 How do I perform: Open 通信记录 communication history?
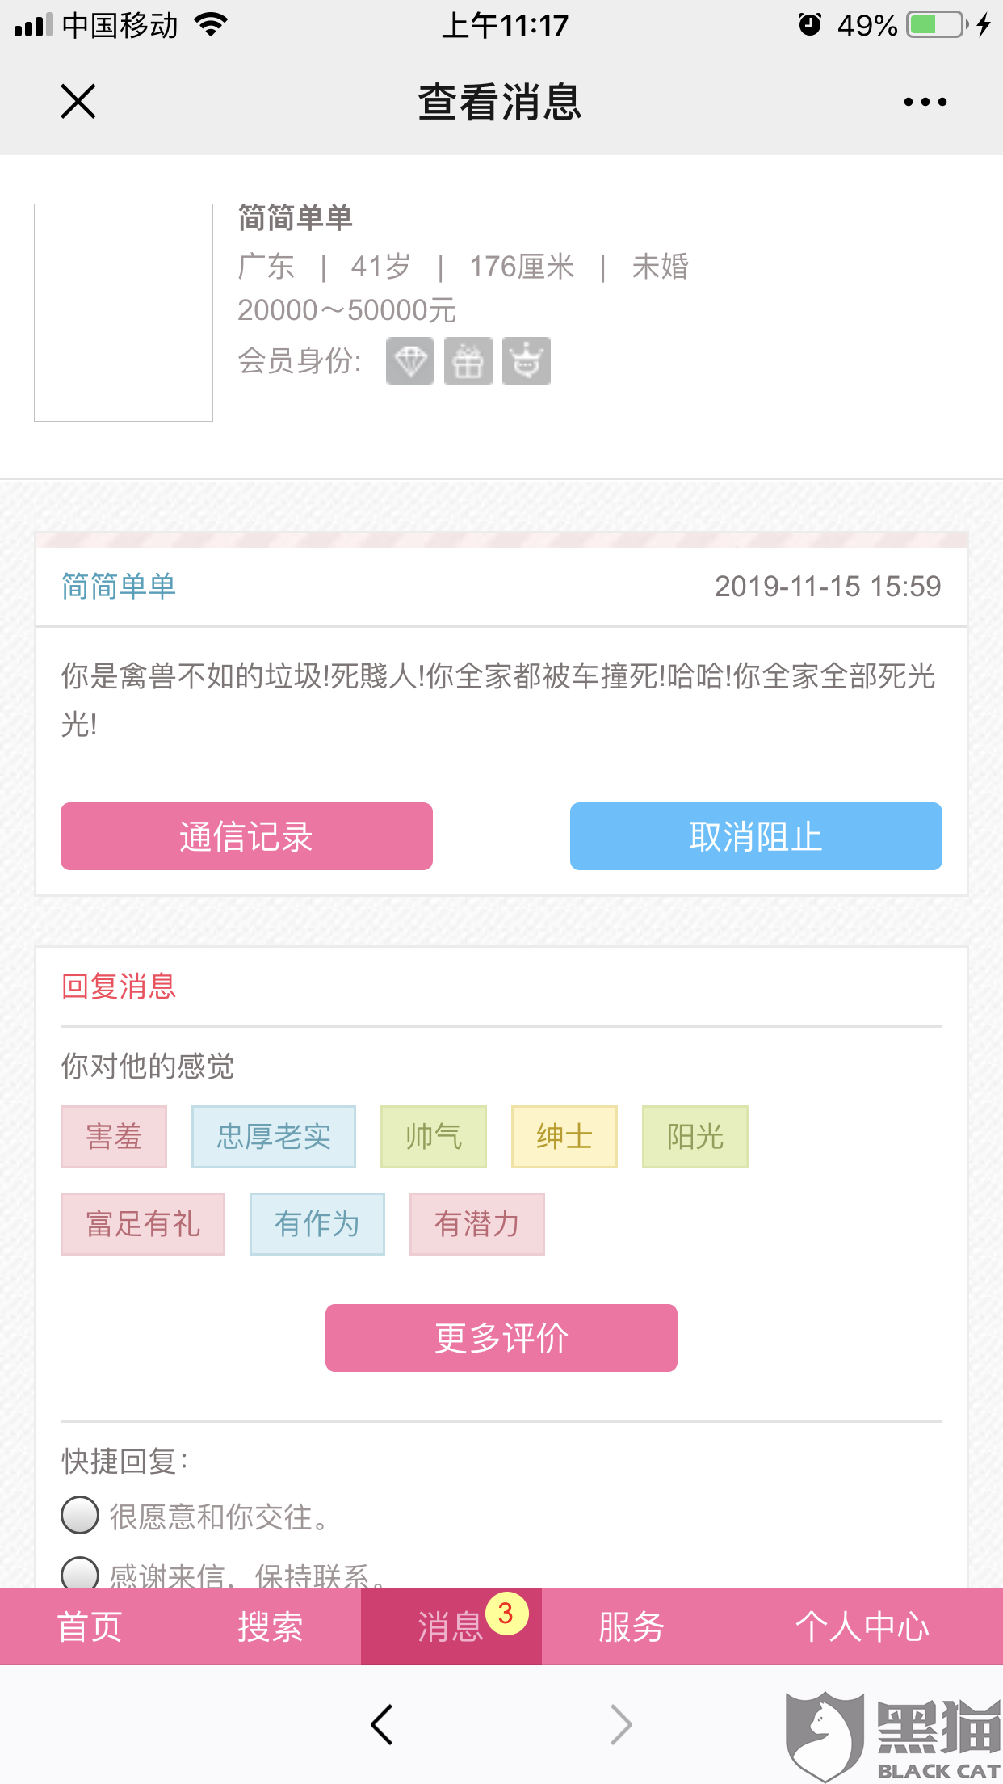coord(246,836)
